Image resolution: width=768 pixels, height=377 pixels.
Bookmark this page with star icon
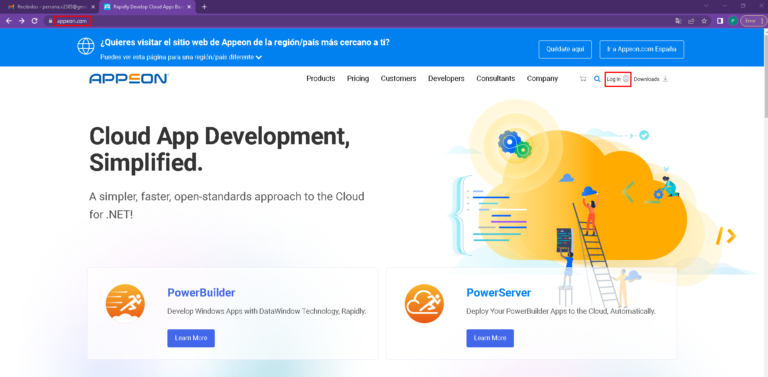pos(704,21)
